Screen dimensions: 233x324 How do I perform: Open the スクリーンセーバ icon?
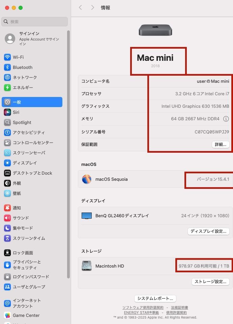click(x=7, y=153)
